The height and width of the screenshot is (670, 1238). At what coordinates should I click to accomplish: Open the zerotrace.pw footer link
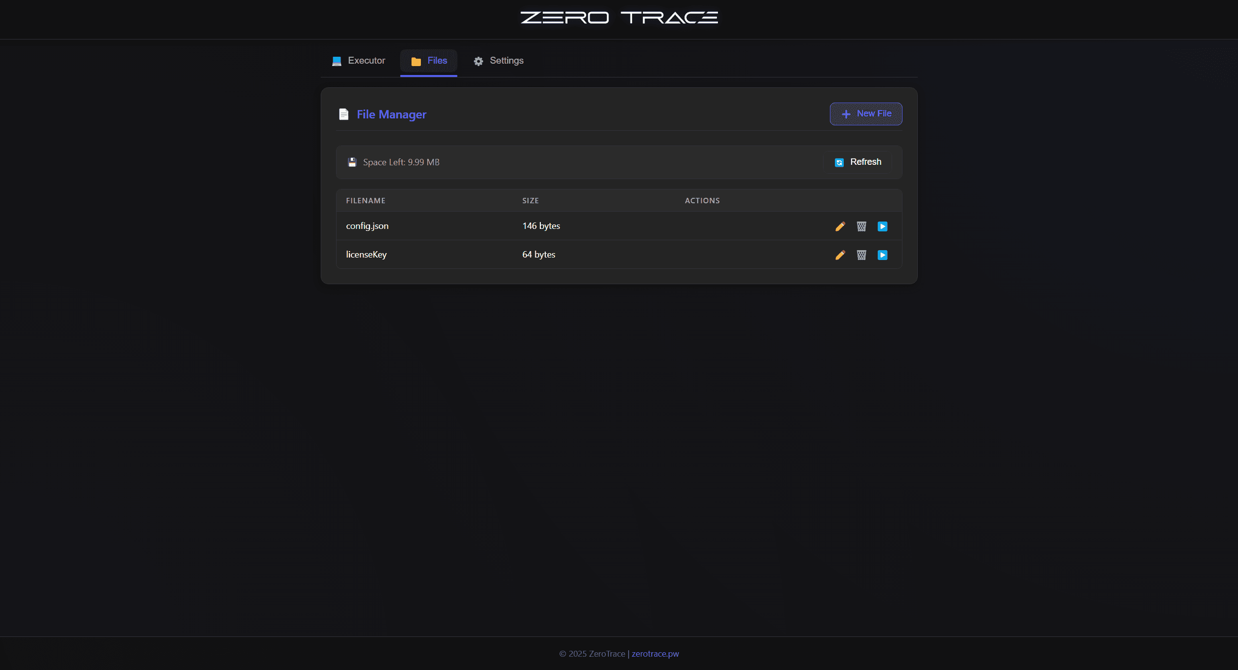[x=655, y=654]
